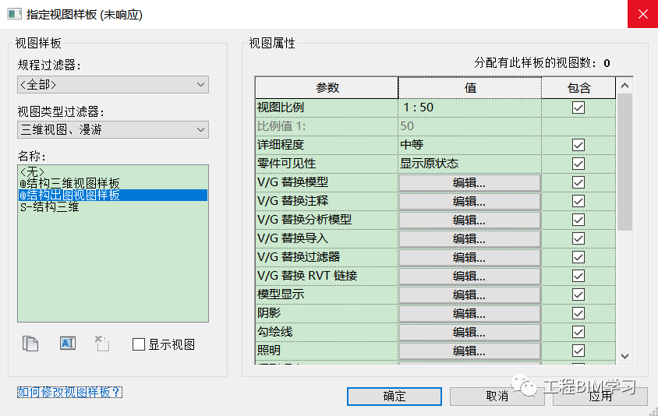
Task: Click the duplicate view template icon
Action: coord(30,344)
